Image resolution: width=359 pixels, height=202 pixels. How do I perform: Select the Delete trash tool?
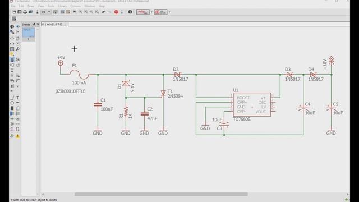12,59
